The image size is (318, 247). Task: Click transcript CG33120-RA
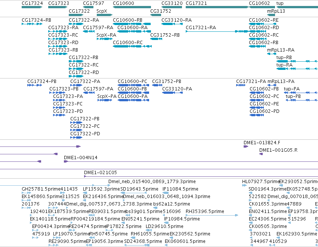click(176, 20)
